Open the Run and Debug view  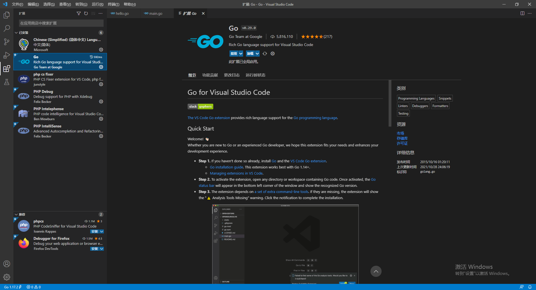(7, 55)
